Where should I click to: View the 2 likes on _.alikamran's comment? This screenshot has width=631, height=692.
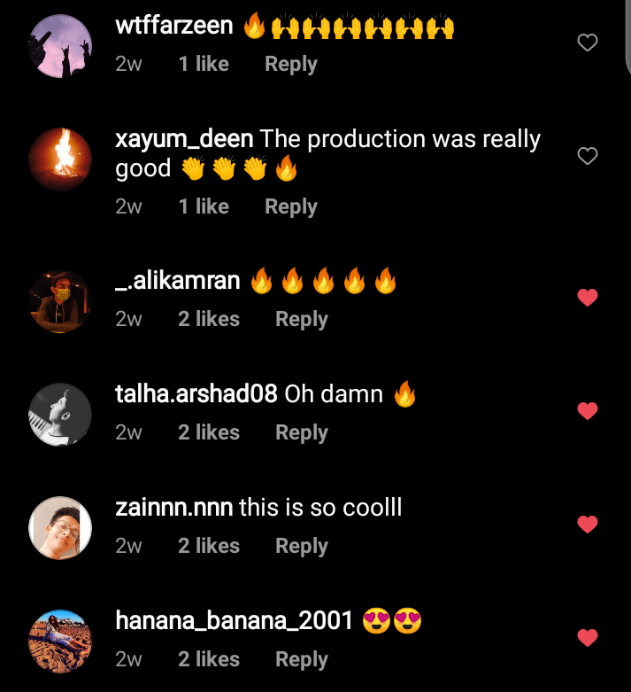(x=209, y=319)
